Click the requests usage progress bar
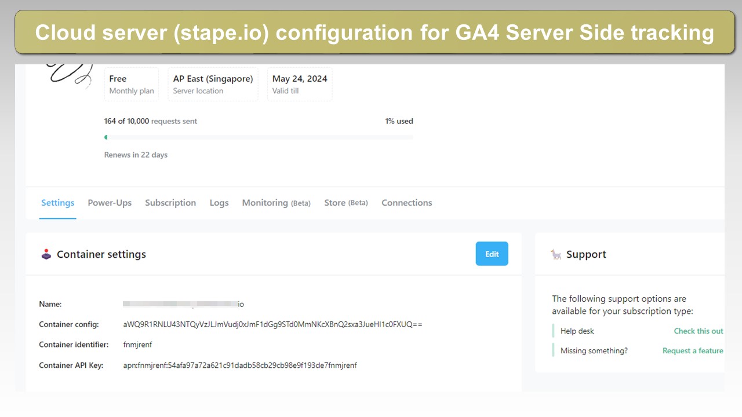Viewport: 742px width, 417px height. click(x=259, y=137)
